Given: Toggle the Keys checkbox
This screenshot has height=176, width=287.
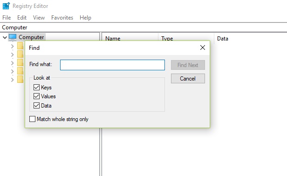Looking at the screenshot, I should (x=36, y=87).
